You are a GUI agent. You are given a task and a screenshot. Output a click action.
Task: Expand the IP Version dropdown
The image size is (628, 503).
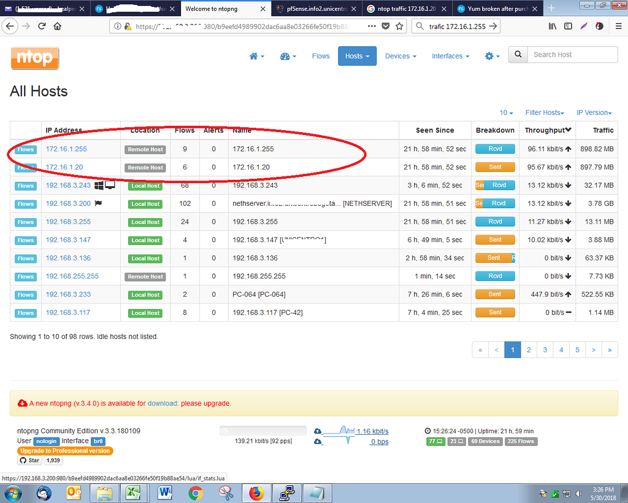pyautogui.click(x=594, y=112)
